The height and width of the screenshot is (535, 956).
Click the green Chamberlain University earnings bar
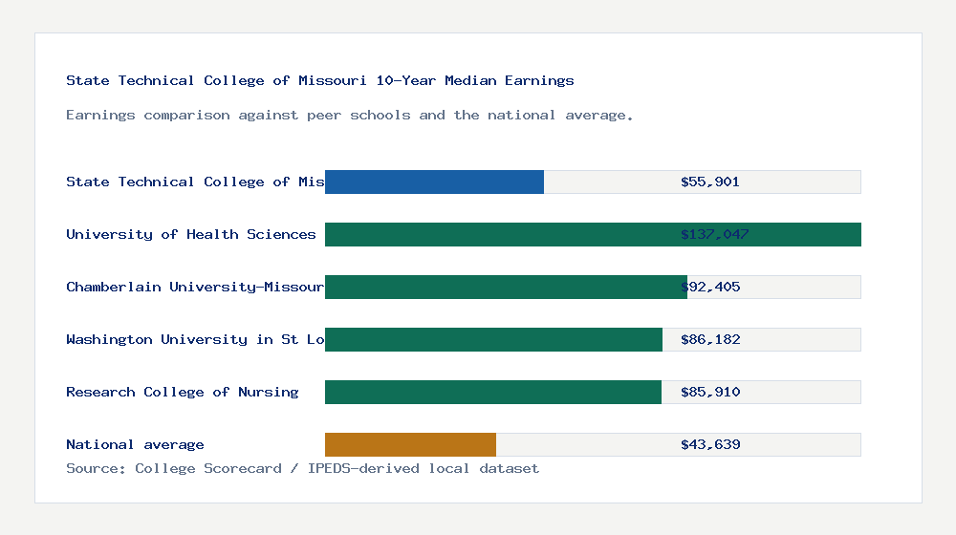506,287
